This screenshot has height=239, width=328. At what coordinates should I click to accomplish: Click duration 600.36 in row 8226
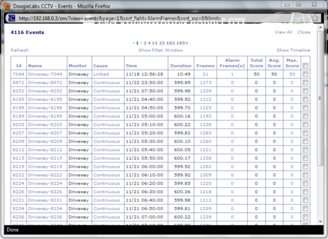(x=182, y=192)
